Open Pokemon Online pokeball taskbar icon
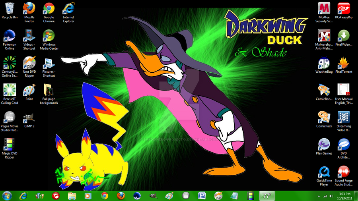The width and height of the screenshot is (358, 201). click(x=137, y=196)
